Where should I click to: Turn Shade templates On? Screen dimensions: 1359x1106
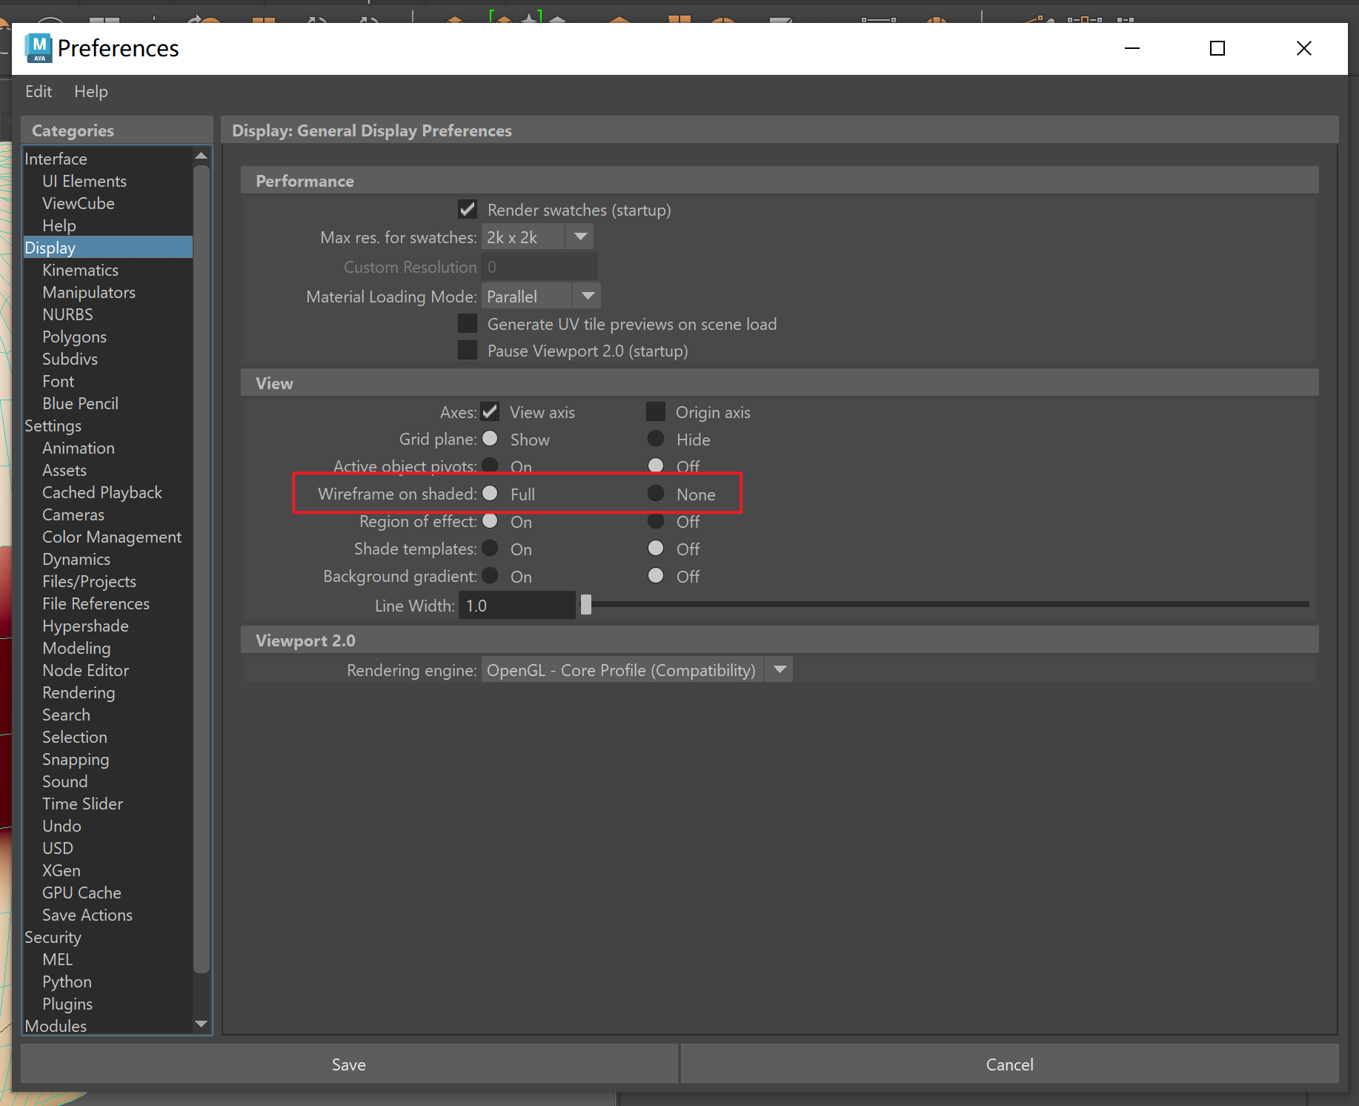[490, 549]
